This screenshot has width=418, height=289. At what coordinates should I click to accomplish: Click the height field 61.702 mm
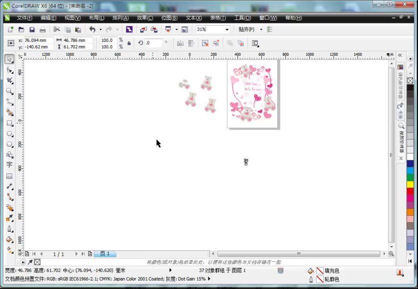click(78, 47)
